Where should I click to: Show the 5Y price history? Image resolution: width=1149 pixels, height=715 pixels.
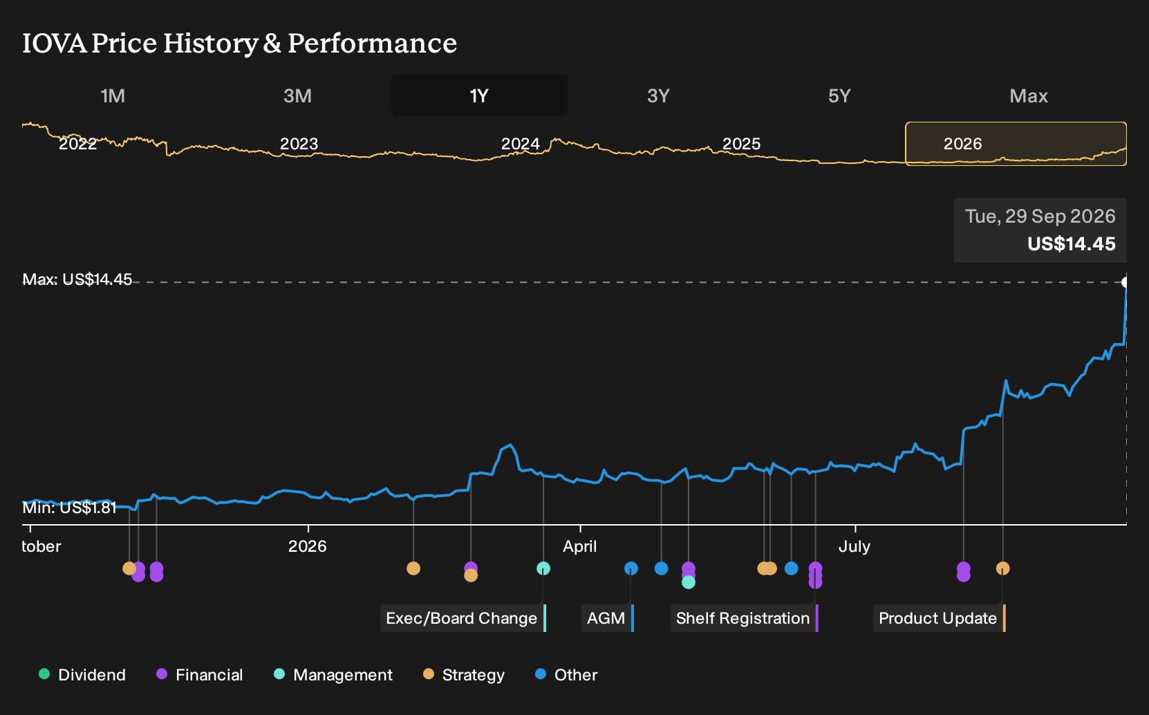[x=839, y=95]
